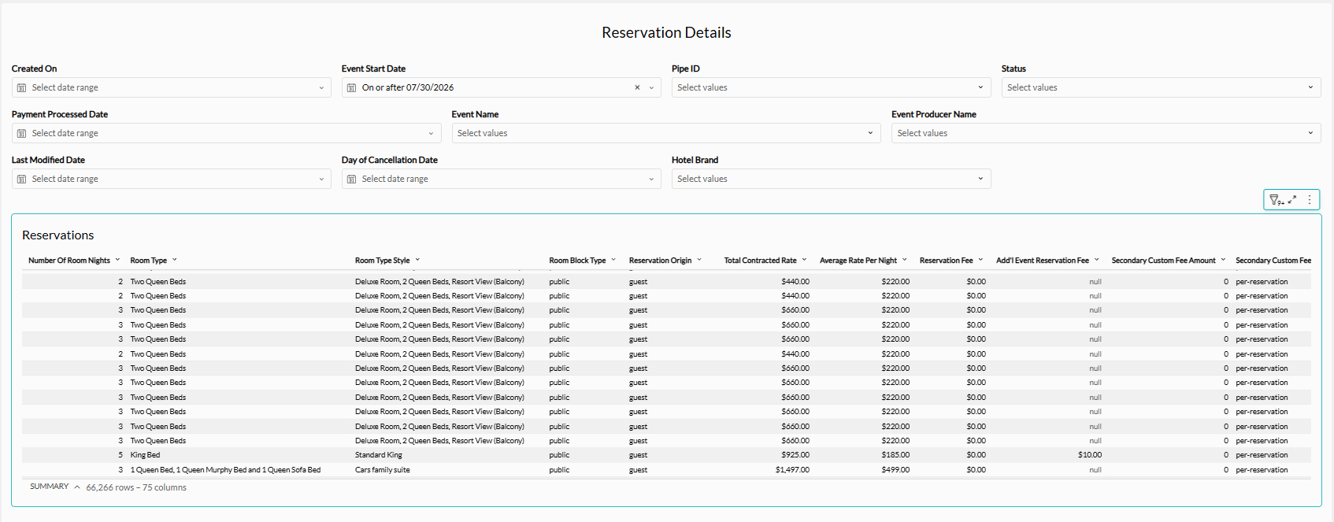Open the Reservations table filter icon
1334x522 pixels.
tap(1276, 200)
